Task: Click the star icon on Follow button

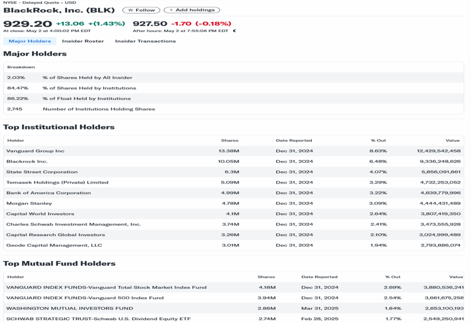Action: pyautogui.click(x=130, y=10)
